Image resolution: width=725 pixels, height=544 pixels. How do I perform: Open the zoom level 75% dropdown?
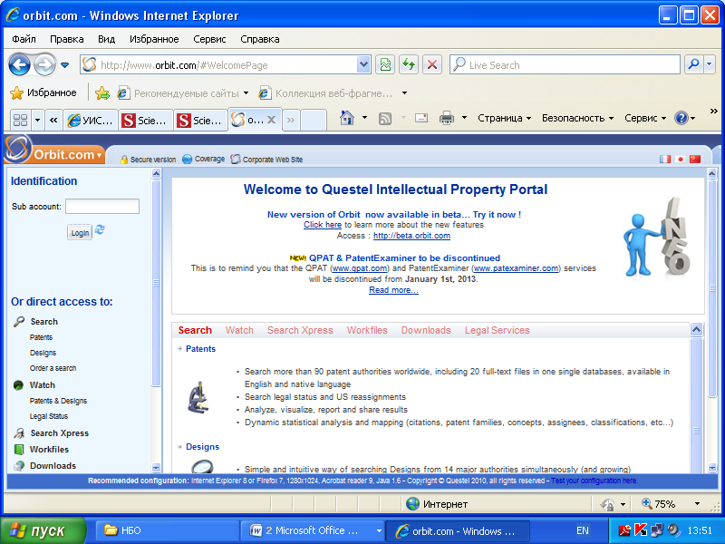[x=697, y=504]
